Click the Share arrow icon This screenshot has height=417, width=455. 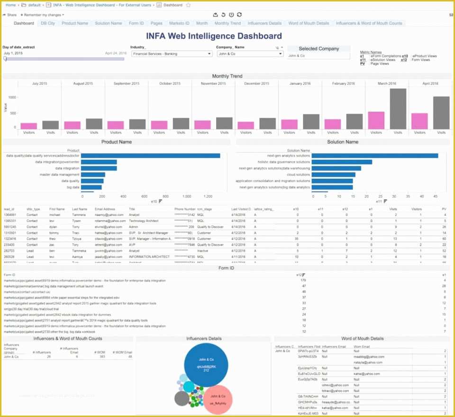pos(4,15)
